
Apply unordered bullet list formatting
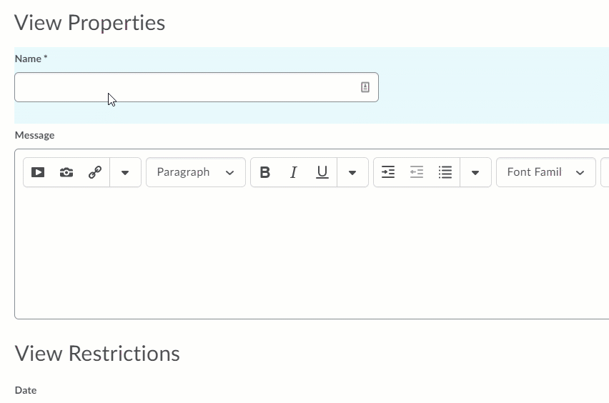coord(445,172)
